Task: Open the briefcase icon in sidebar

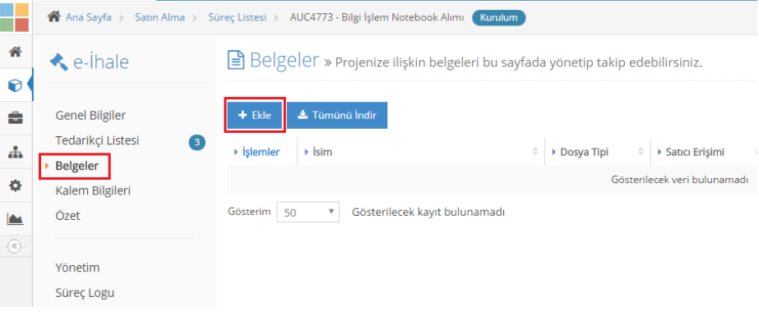Action: [x=16, y=118]
